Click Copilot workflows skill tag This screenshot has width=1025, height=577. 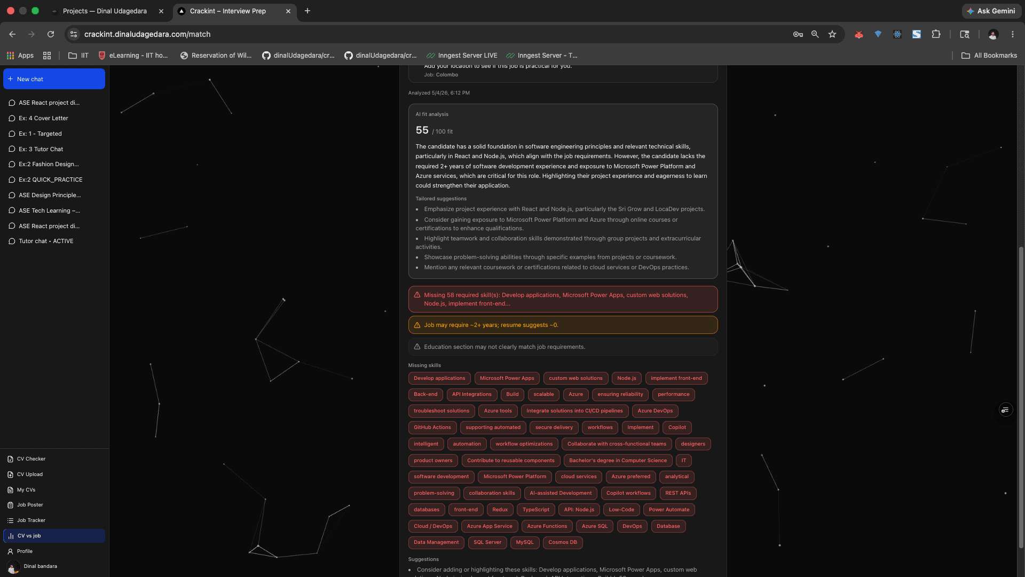tap(628, 493)
